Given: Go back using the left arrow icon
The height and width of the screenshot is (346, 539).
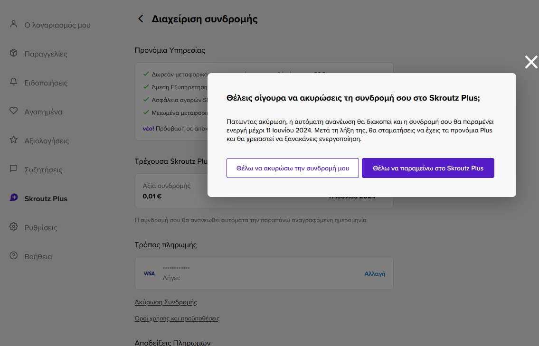Looking at the screenshot, I should [x=141, y=19].
